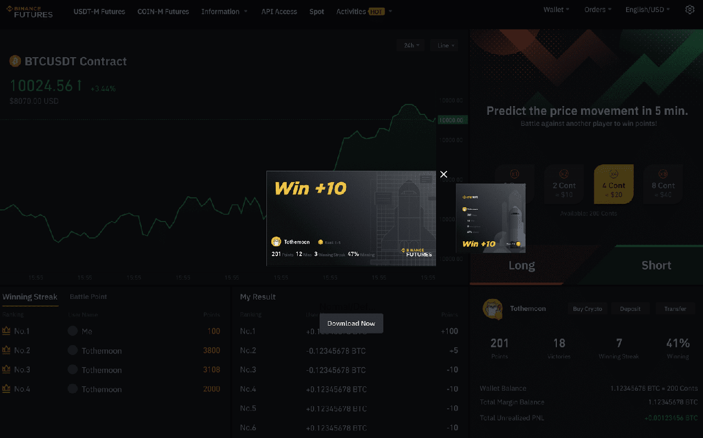Open the Line chart type dropdown
This screenshot has height=438, width=703.
tap(444, 46)
